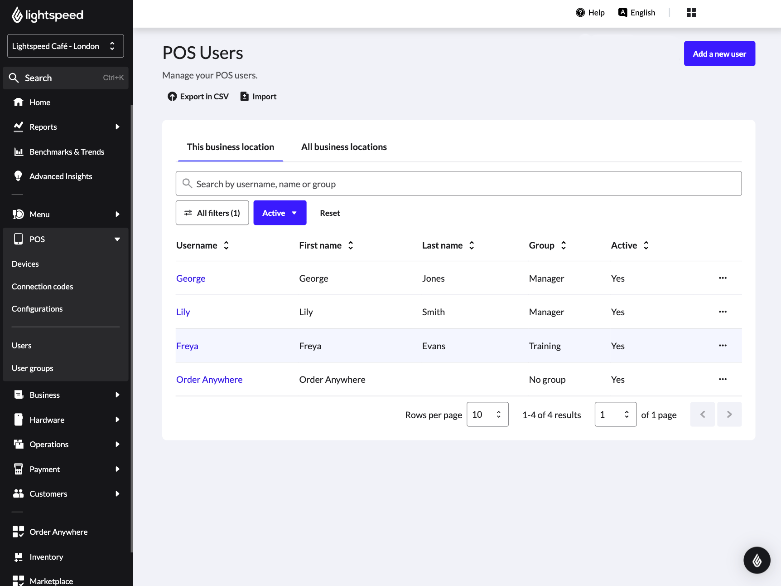Open the Lightspeed Café - London location selector

click(x=65, y=46)
